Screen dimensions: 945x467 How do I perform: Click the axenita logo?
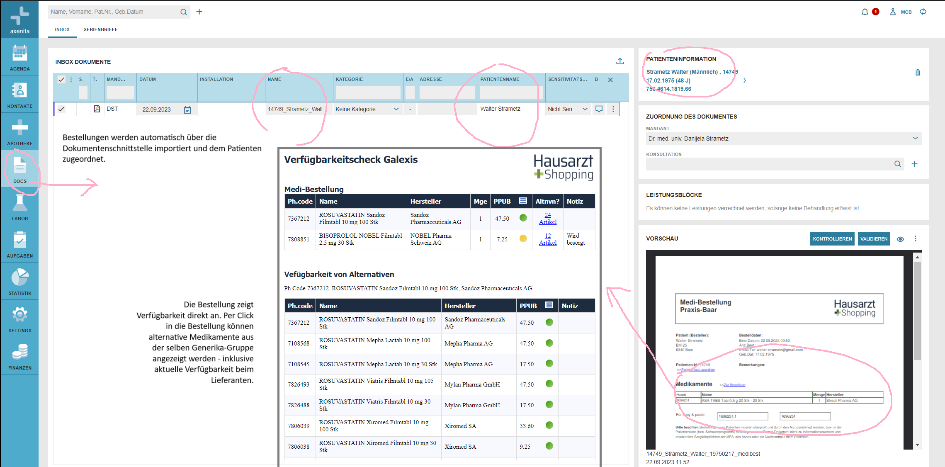point(19,19)
